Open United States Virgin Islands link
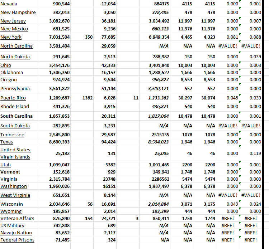Screen dimensions: 269x249 tap(15, 153)
